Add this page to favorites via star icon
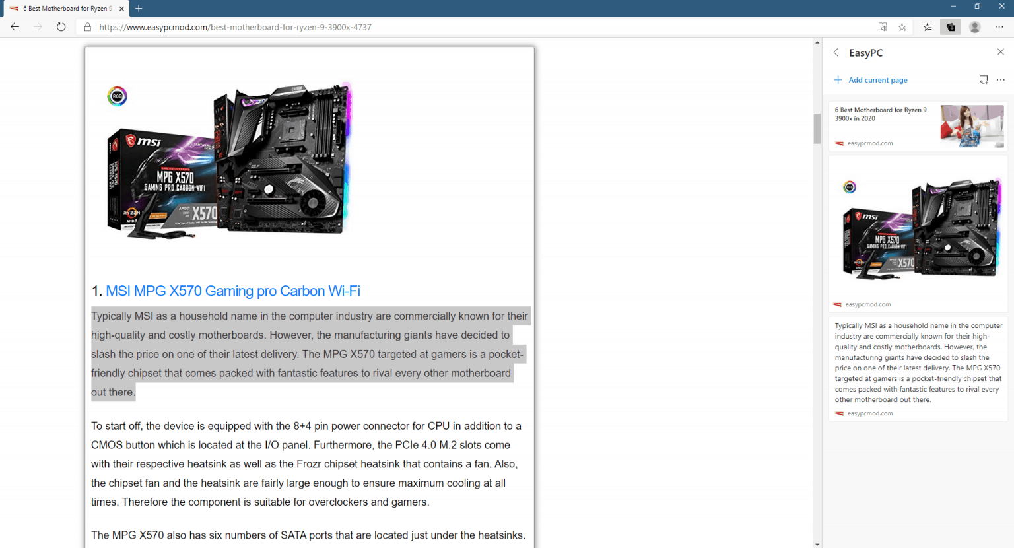1014x548 pixels. pyautogui.click(x=902, y=27)
